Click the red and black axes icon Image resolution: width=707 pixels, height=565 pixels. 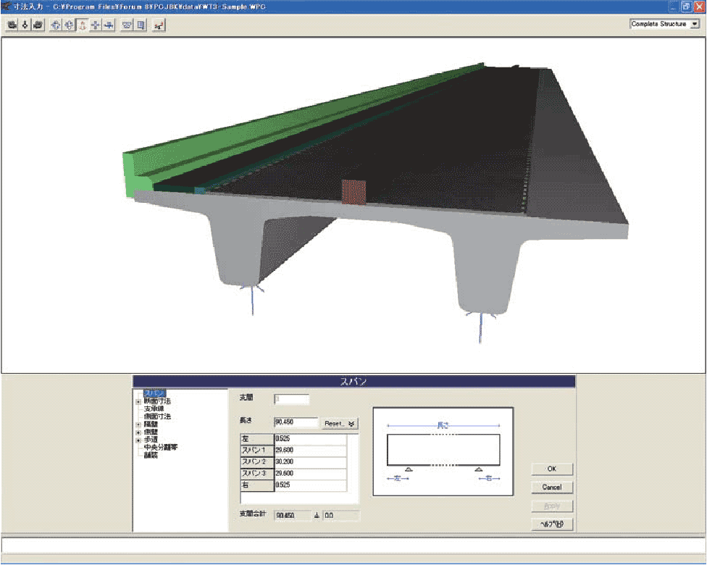159,25
